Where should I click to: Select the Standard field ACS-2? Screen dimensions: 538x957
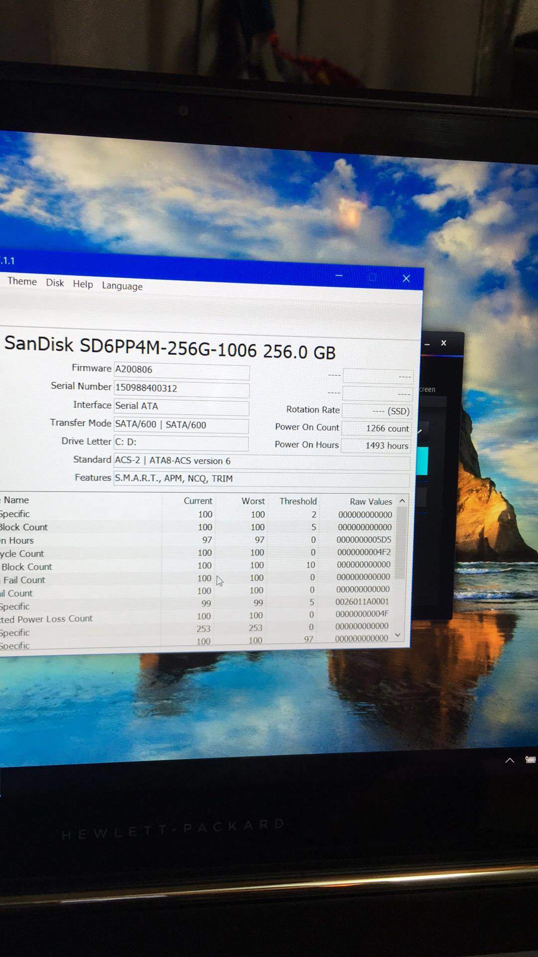point(262,462)
